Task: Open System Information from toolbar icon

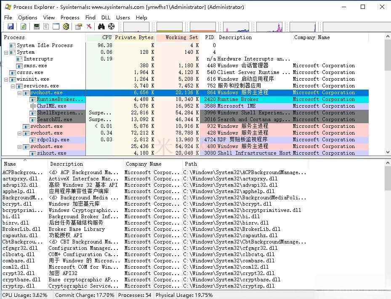Action: 37,26
